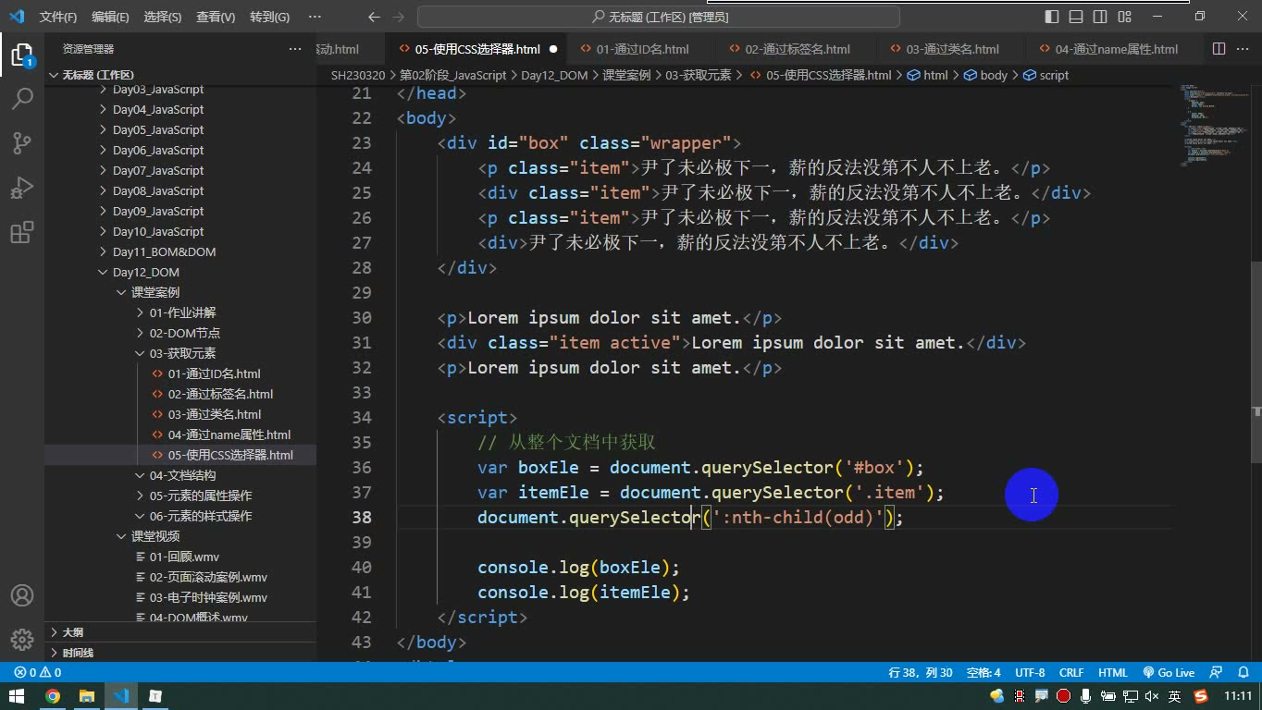Click Go Live in status bar

(x=1169, y=673)
